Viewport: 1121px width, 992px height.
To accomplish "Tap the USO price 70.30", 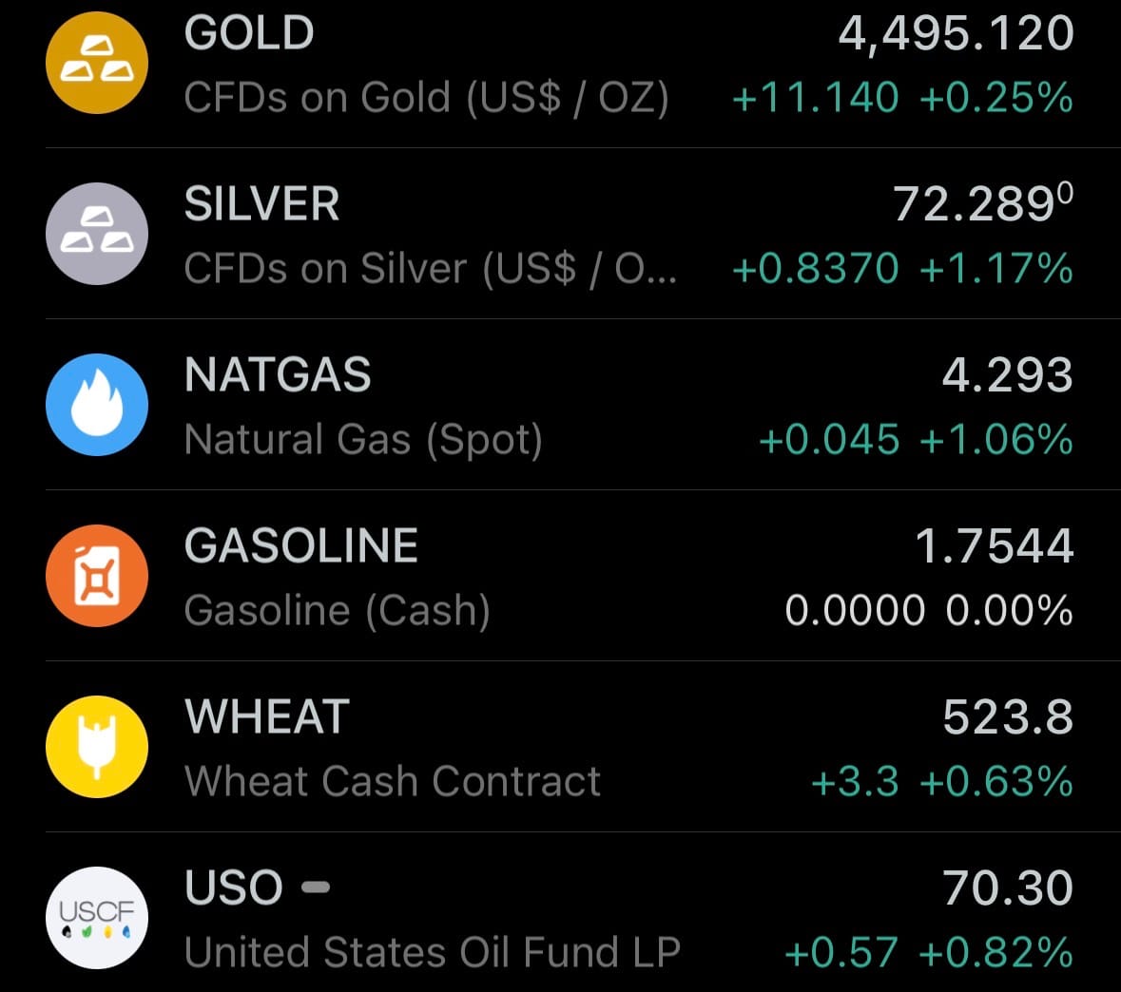I will pos(1008,888).
